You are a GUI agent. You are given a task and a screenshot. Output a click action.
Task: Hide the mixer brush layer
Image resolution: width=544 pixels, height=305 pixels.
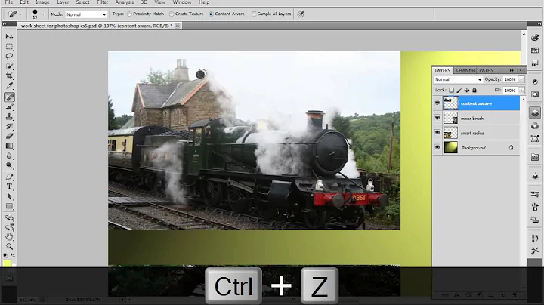click(437, 118)
